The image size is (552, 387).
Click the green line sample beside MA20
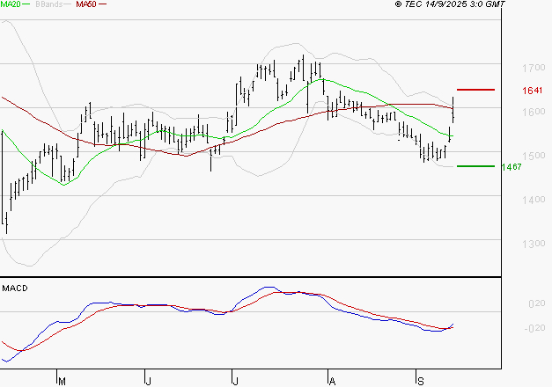point(26,4)
